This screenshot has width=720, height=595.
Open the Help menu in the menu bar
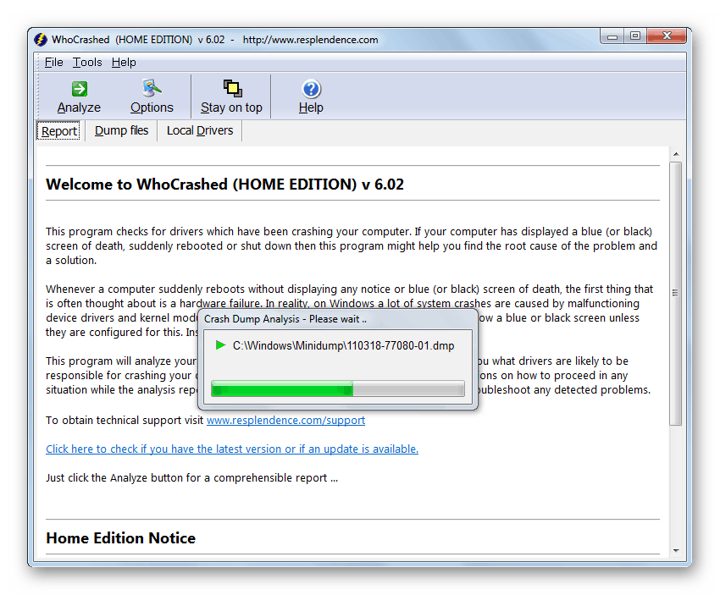[124, 63]
